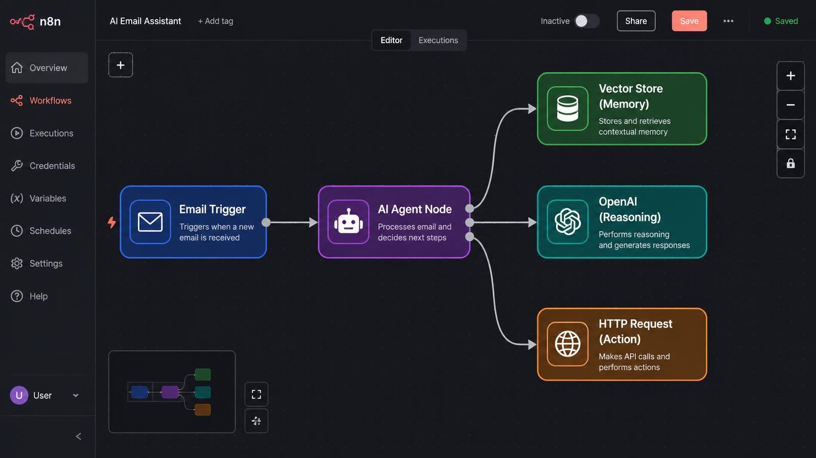Toggle the canvas lock icon

790,163
